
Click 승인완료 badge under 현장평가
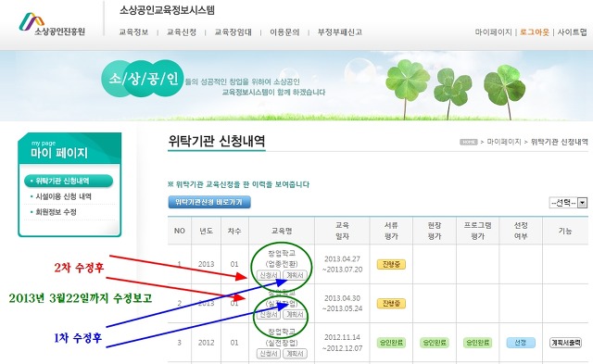click(x=435, y=343)
